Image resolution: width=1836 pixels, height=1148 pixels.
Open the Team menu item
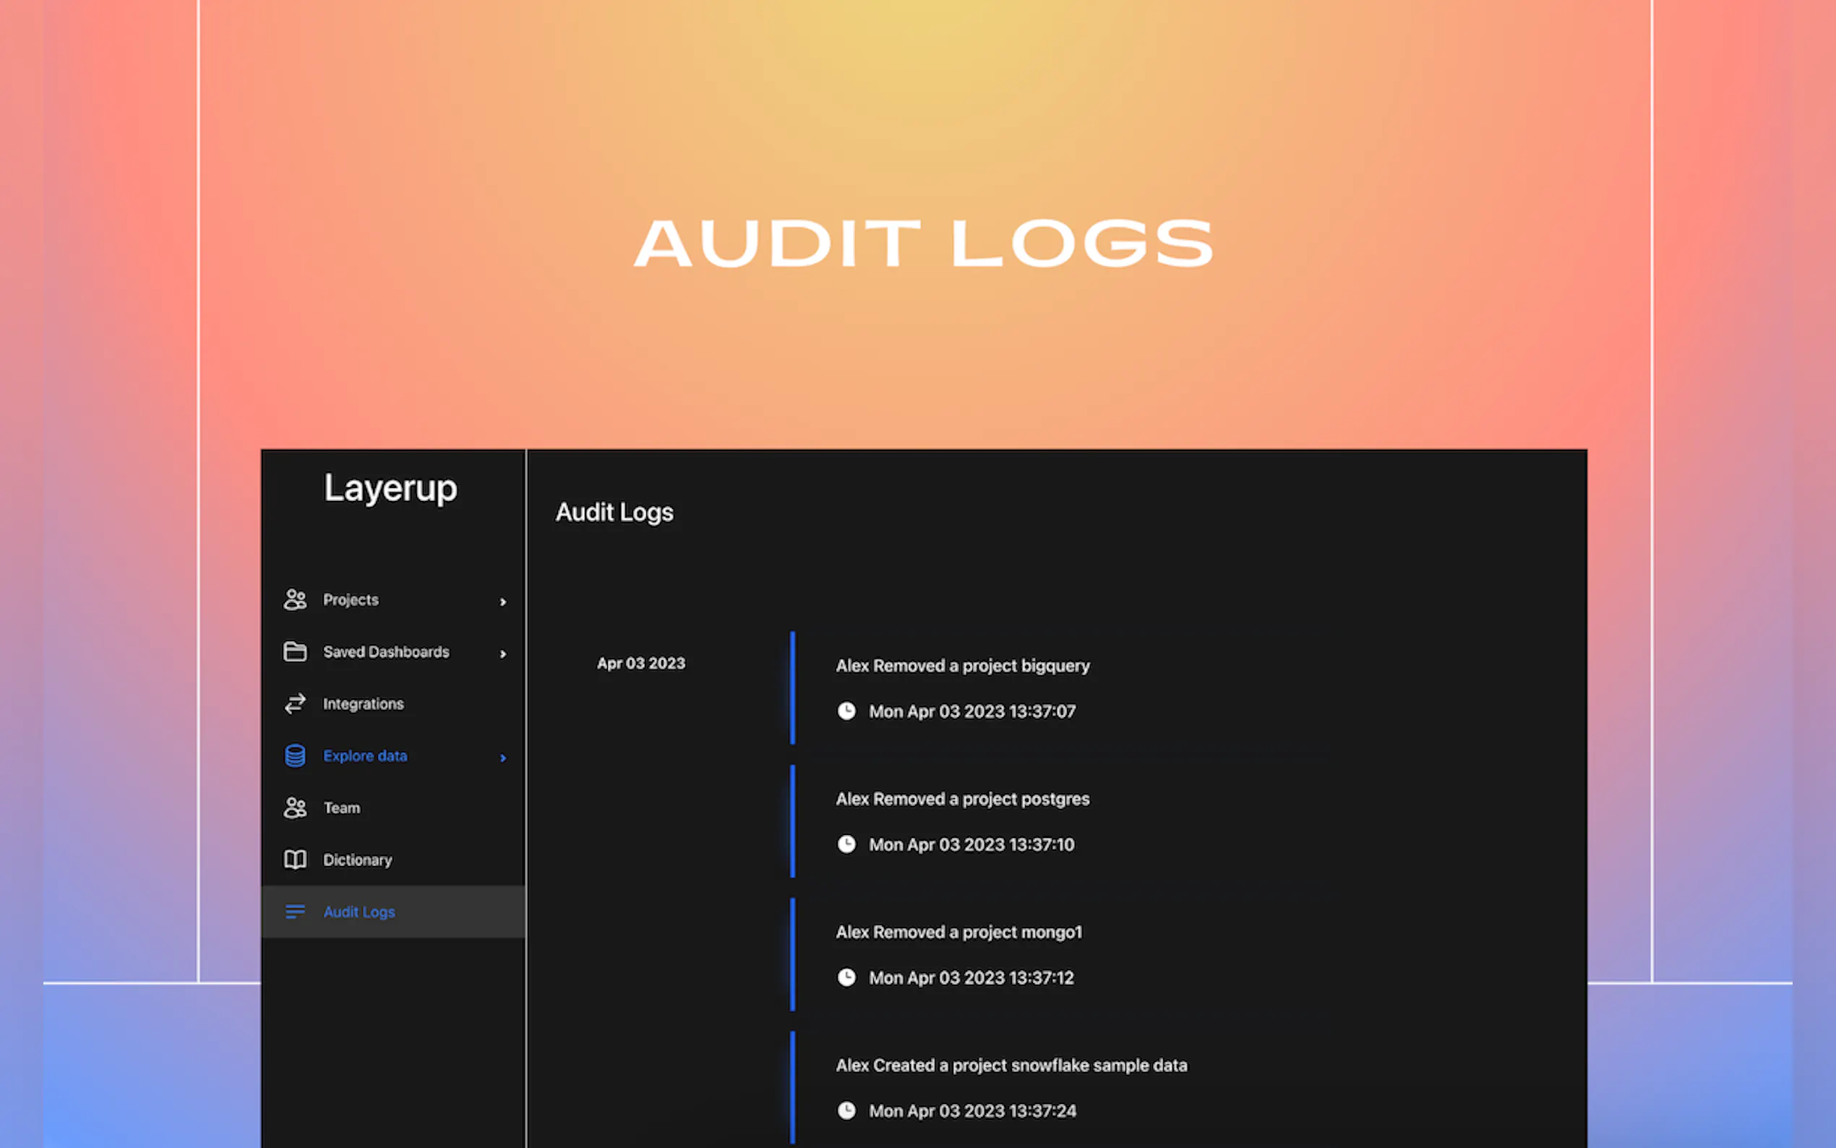[342, 808]
